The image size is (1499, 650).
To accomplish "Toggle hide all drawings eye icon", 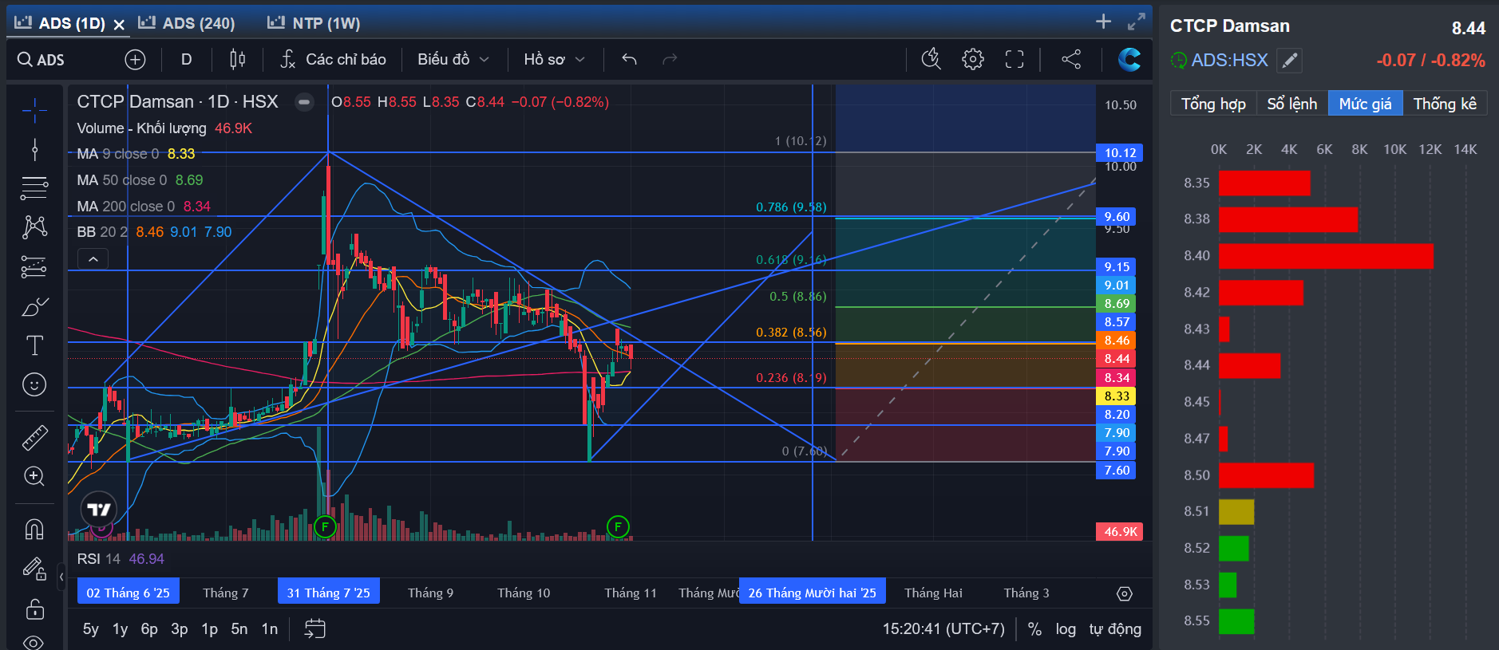I will 34,641.
